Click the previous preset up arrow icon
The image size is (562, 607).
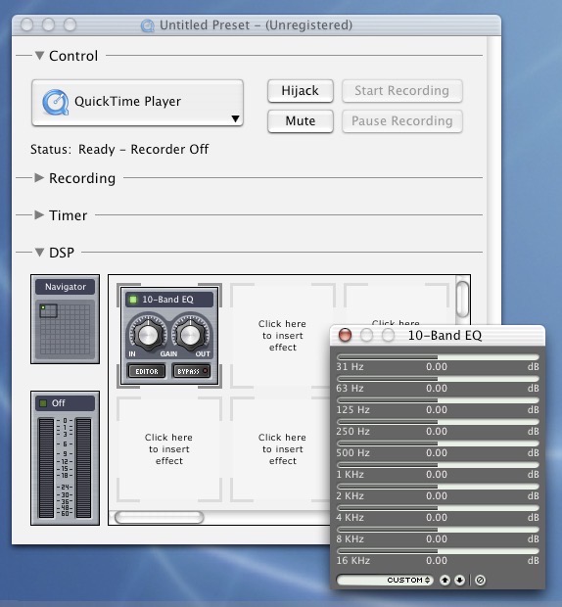click(445, 580)
